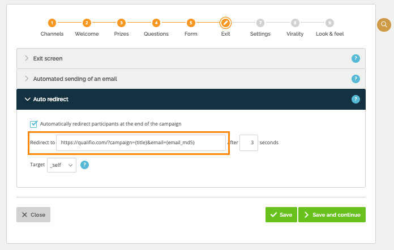This screenshot has width=394, height=250.
Task: Click the help icon for Automated sending of an email
Action: [x=356, y=79]
